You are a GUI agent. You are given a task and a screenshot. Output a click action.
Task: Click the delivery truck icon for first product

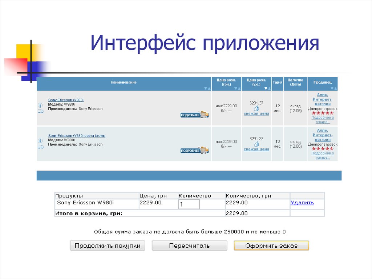tap(41, 112)
